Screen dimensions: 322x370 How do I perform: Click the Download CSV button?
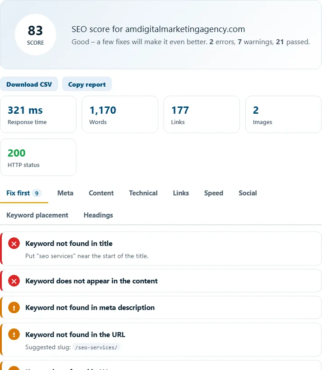tap(29, 84)
